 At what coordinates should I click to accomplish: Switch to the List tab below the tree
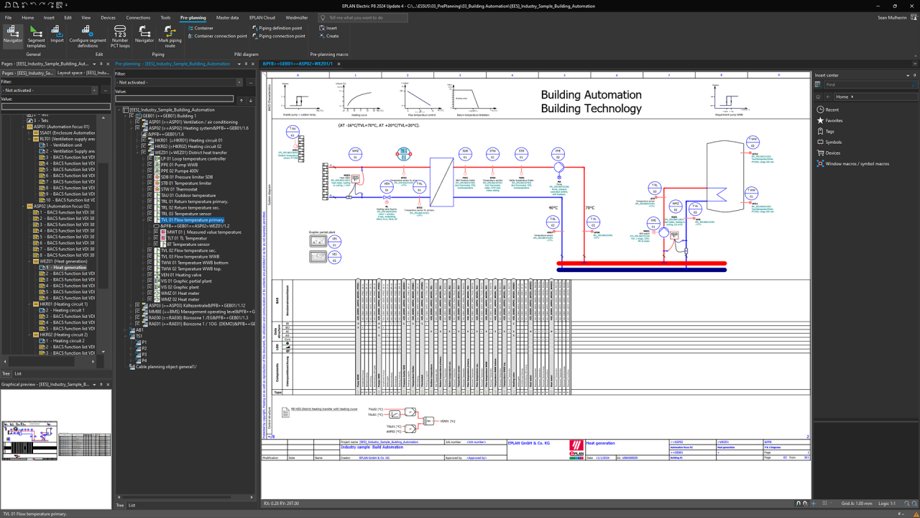[x=132, y=505]
